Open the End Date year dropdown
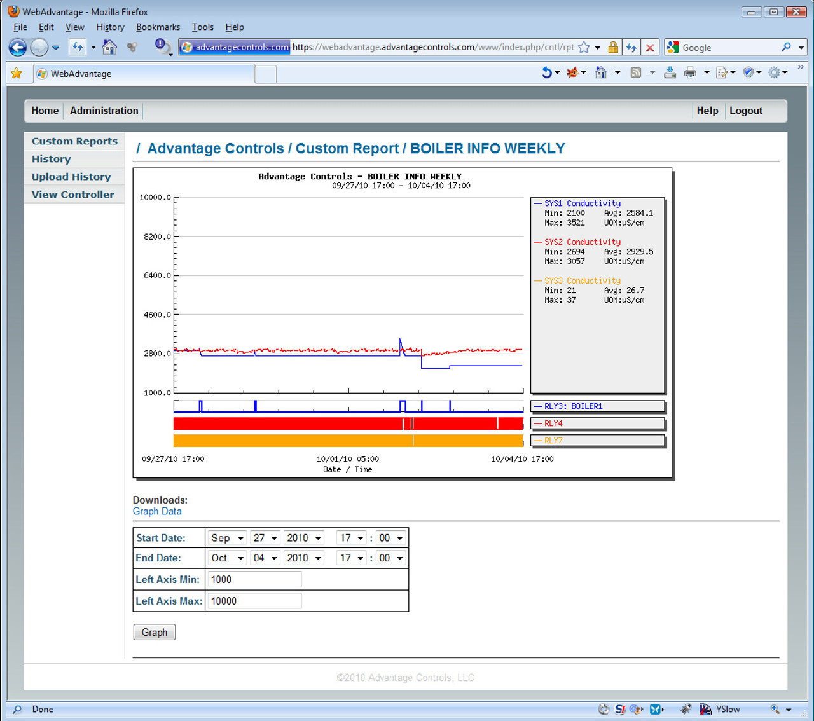 click(x=304, y=558)
